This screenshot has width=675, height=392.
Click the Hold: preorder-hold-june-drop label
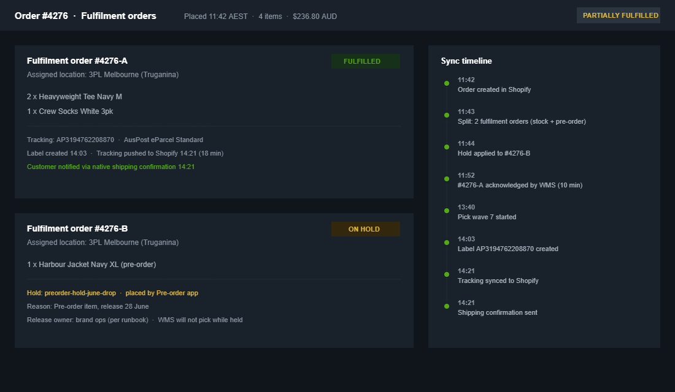click(x=71, y=293)
